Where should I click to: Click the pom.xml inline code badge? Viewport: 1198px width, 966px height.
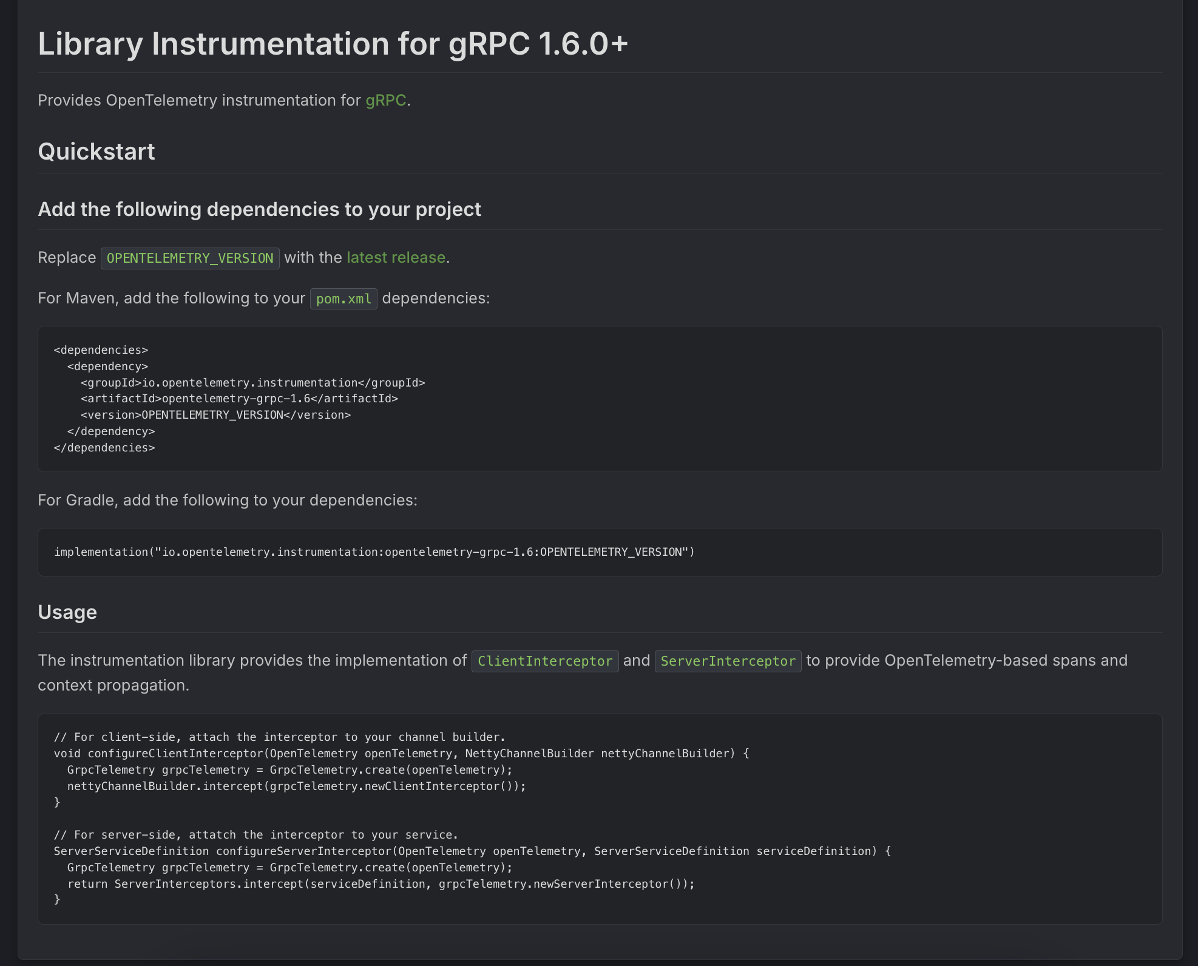(x=343, y=299)
